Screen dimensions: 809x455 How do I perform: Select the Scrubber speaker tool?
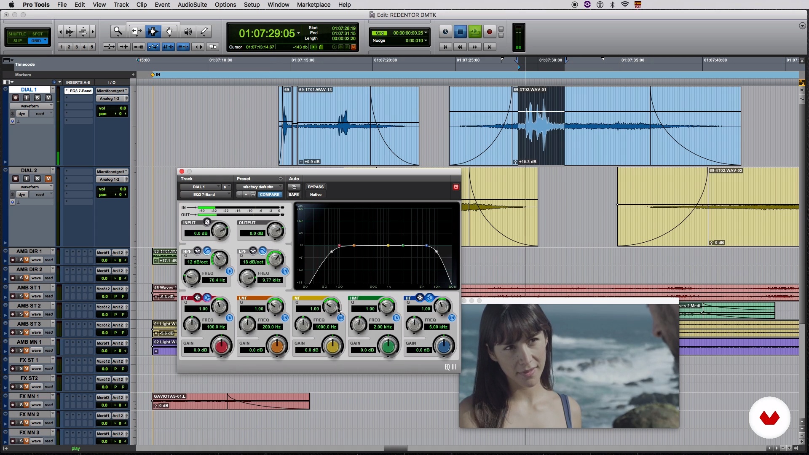click(x=188, y=31)
